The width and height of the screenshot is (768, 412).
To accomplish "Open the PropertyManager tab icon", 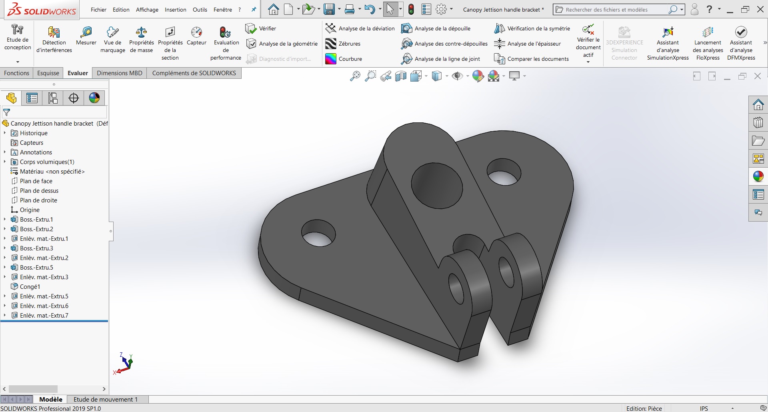I will point(32,98).
